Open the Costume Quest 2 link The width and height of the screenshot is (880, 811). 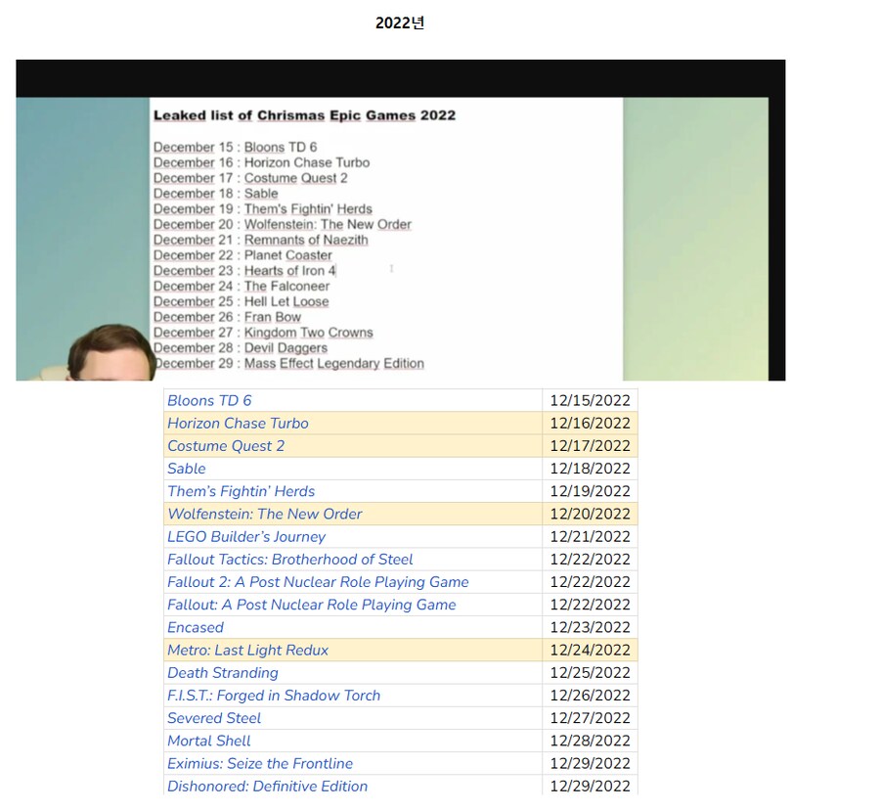[226, 445]
